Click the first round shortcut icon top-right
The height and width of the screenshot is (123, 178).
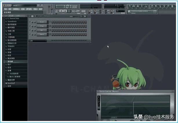(129, 6)
